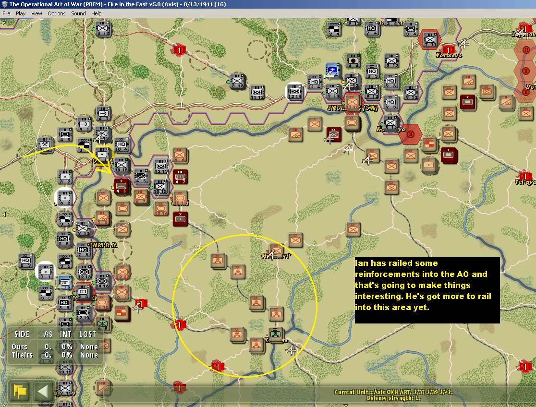Screen dimensions: 536x407
Task: Click the Theirs row in the combat panel
Action: 55,355
